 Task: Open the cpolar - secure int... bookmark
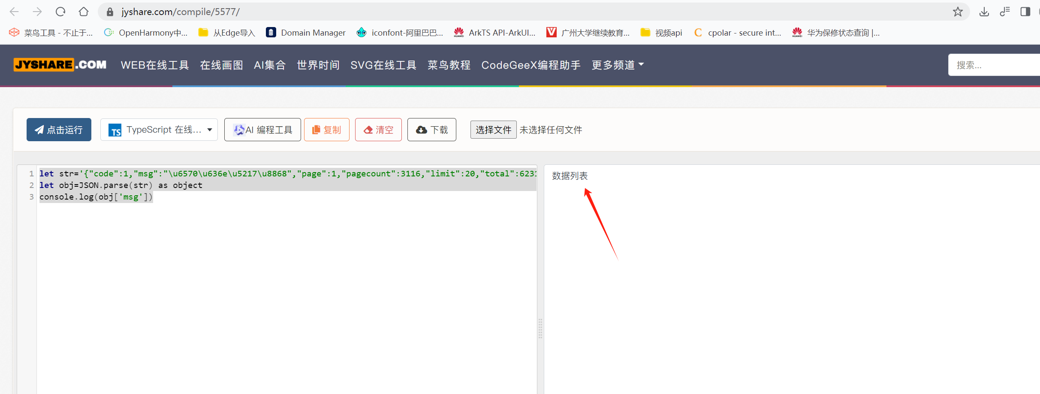(x=738, y=33)
